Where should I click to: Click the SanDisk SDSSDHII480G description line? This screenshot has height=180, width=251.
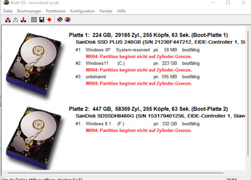[x=160, y=116]
